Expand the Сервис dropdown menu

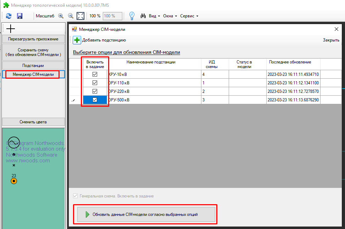pos(189,16)
